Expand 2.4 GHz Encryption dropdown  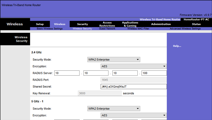(x=133, y=66)
